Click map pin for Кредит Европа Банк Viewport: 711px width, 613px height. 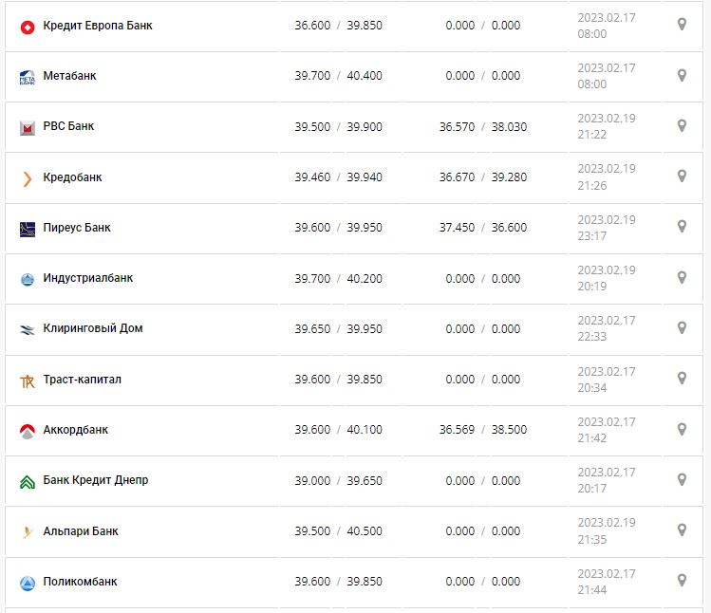click(x=681, y=25)
